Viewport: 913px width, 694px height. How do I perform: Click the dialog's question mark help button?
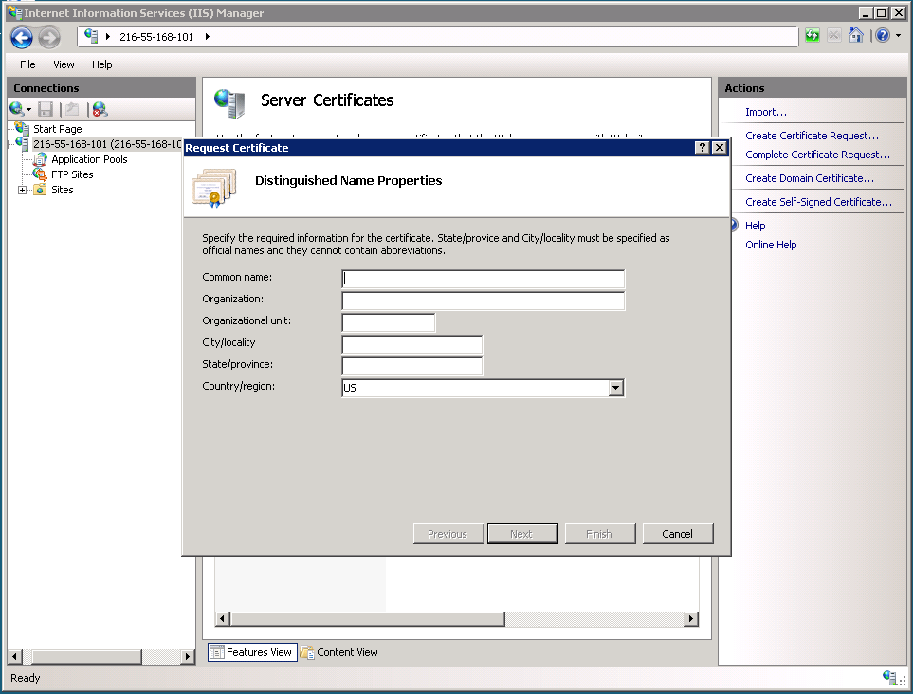(x=703, y=148)
